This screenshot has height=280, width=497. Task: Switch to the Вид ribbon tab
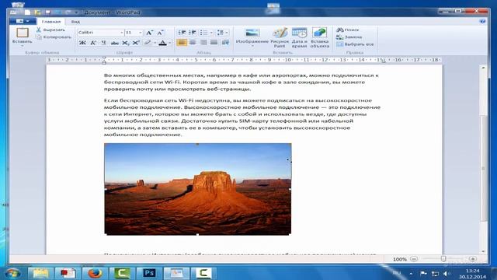click(x=75, y=22)
